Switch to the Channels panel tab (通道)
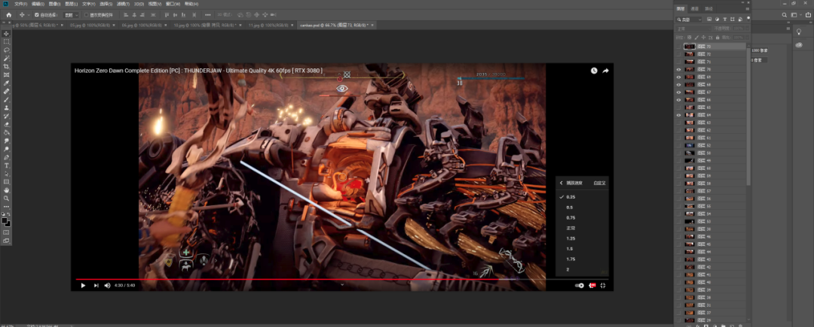 695,9
